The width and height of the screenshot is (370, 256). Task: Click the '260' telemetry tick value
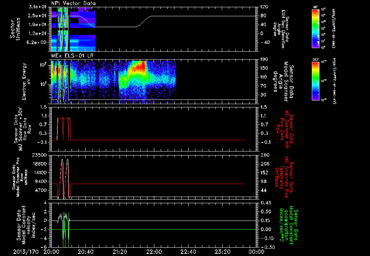click(x=264, y=155)
